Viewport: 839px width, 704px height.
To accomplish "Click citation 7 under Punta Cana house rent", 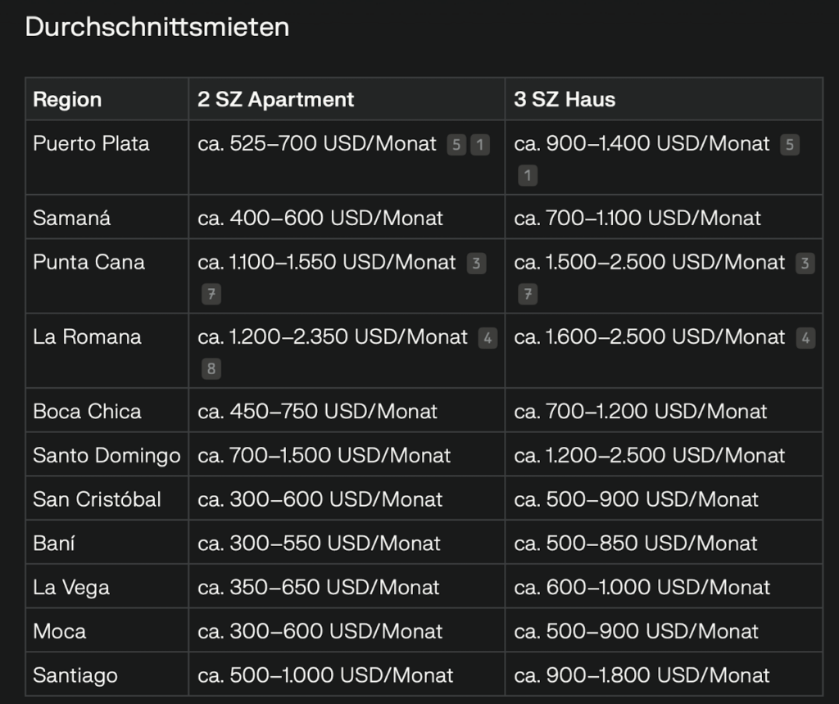I will click(528, 295).
